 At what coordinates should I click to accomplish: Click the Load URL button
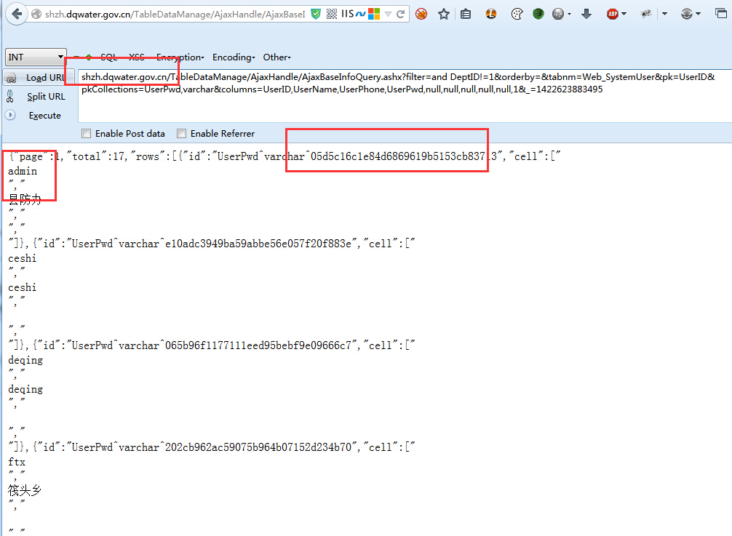pyautogui.click(x=45, y=77)
